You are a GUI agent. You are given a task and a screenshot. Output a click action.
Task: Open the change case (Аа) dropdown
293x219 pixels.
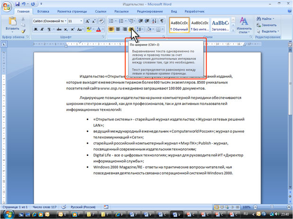point(80,29)
